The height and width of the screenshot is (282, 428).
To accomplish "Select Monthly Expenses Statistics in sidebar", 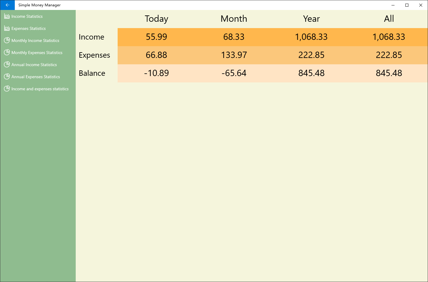I will 37,53.
